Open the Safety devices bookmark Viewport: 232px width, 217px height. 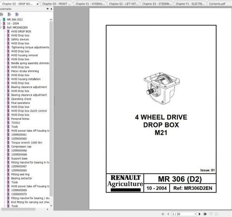click(x=20, y=40)
